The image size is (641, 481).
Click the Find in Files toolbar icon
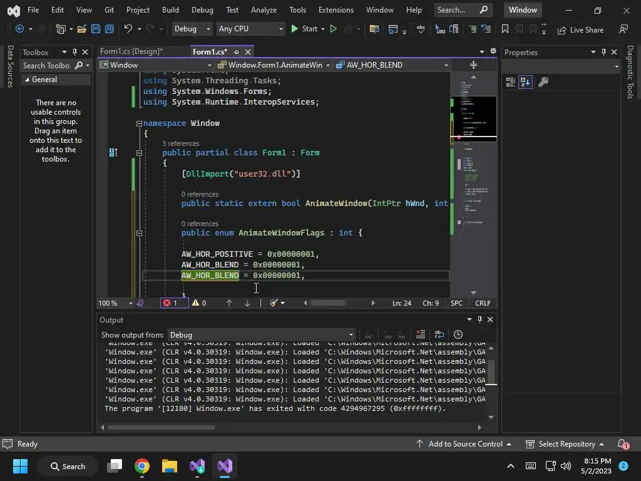374,29
